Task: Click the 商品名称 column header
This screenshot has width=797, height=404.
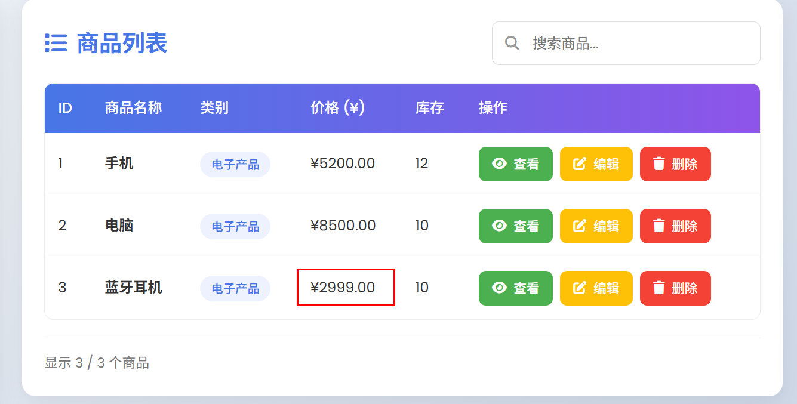Action: tap(134, 108)
